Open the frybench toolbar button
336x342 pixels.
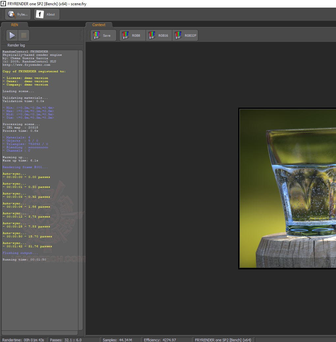click(18, 15)
